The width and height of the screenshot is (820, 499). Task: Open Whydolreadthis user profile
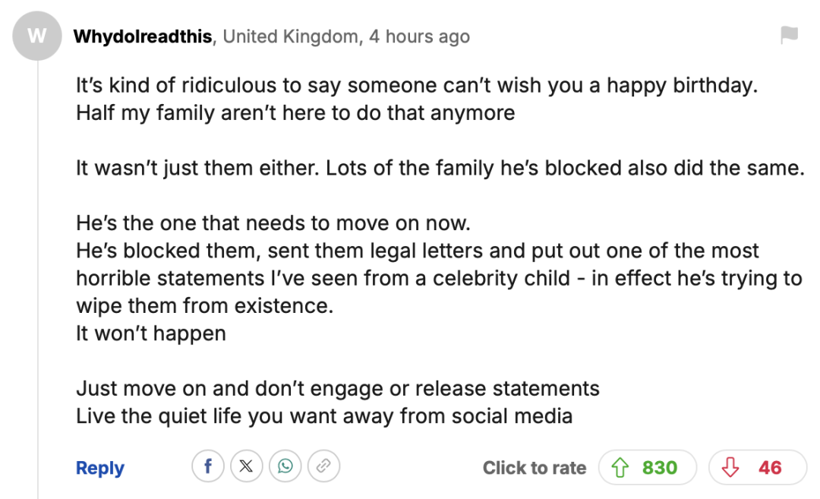[142, 36]
